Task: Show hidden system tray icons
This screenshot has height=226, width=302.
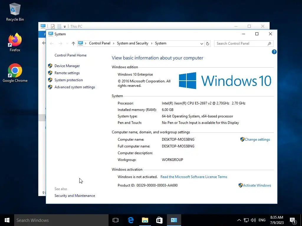Action: click(239, 220)
